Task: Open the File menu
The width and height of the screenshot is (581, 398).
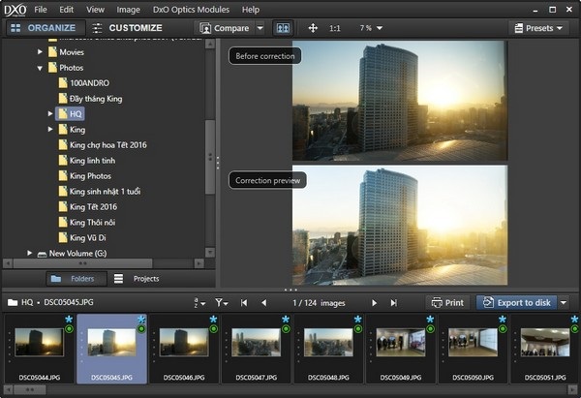Action: point(41,10)
